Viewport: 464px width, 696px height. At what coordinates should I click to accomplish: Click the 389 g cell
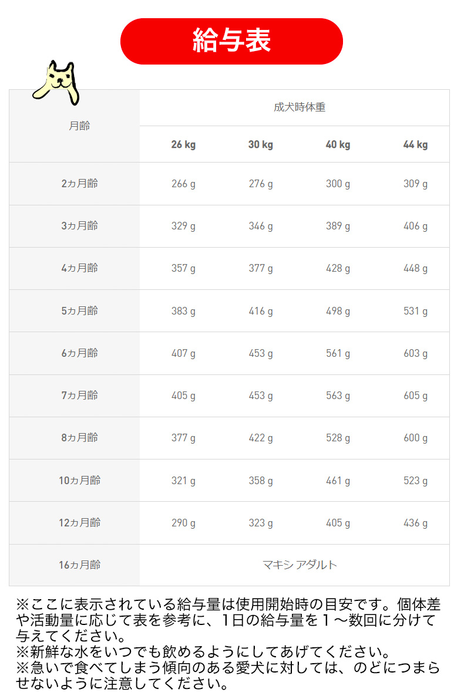point(338,226)
